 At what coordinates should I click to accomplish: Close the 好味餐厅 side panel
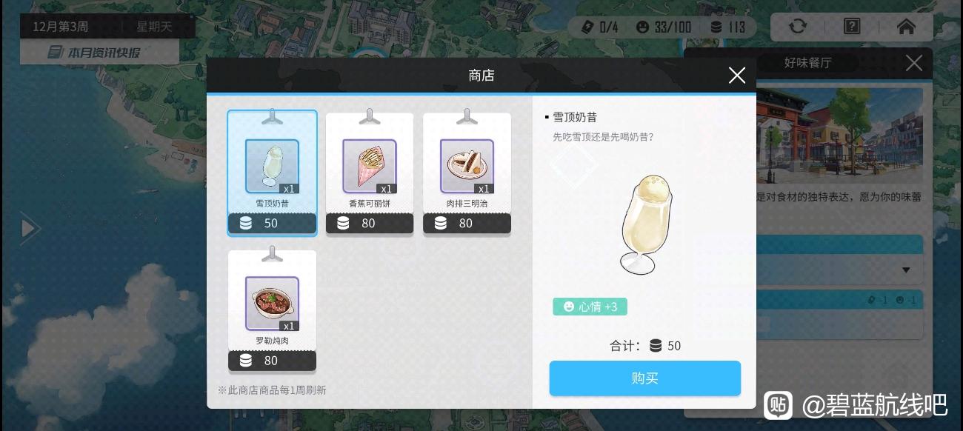coord(914,63)
